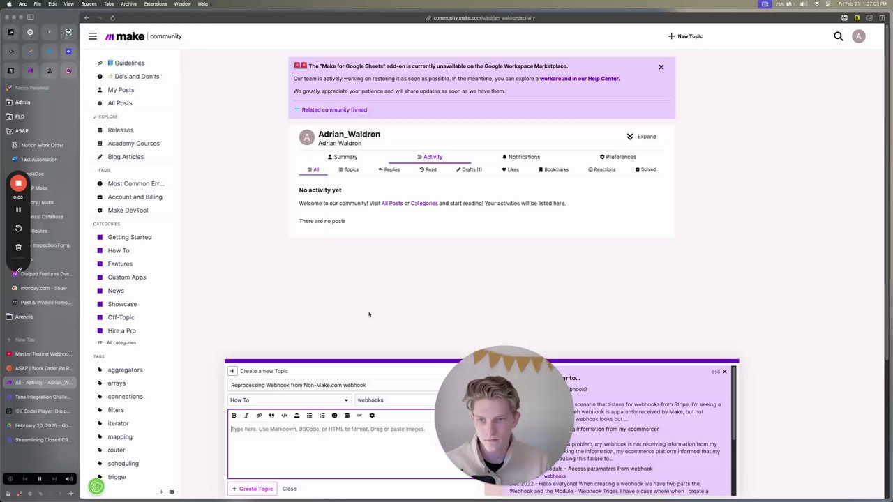Click the New Topic header button
Viewport: 893px width, 502px height.
click(x=685, y=36)
